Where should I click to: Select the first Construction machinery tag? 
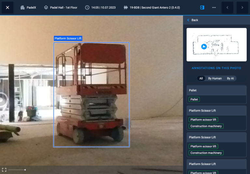click(206, 126)
